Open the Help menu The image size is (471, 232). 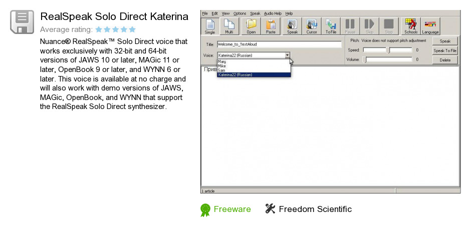(x=289, y=13)
